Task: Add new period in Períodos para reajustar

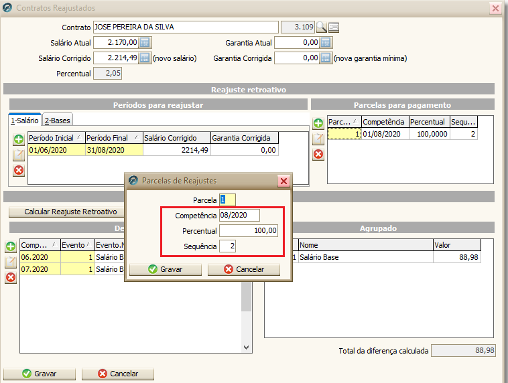Action: click(19, 139)
